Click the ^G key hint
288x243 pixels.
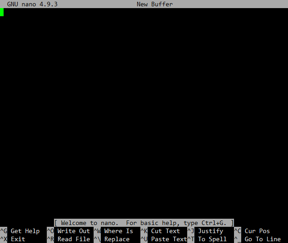[x=4, y=231]
